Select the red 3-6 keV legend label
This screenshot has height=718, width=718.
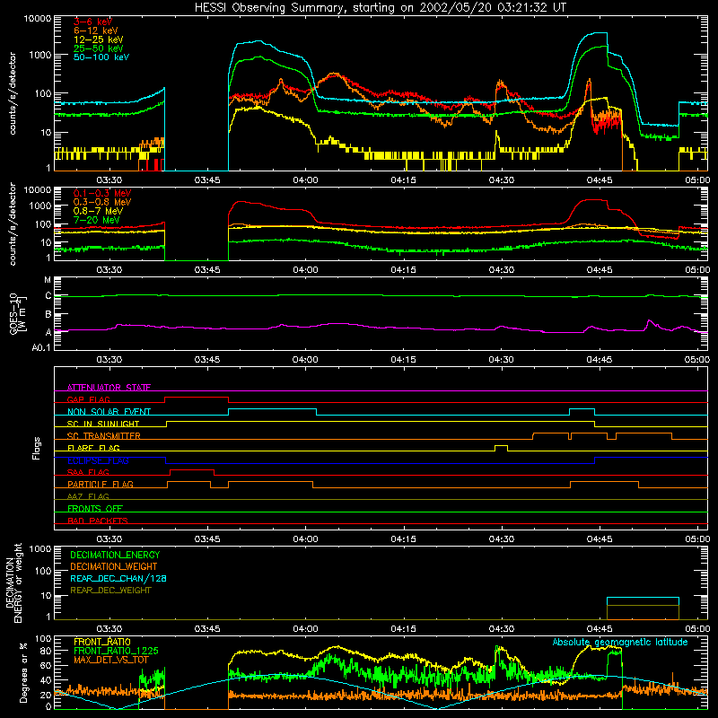92,22
